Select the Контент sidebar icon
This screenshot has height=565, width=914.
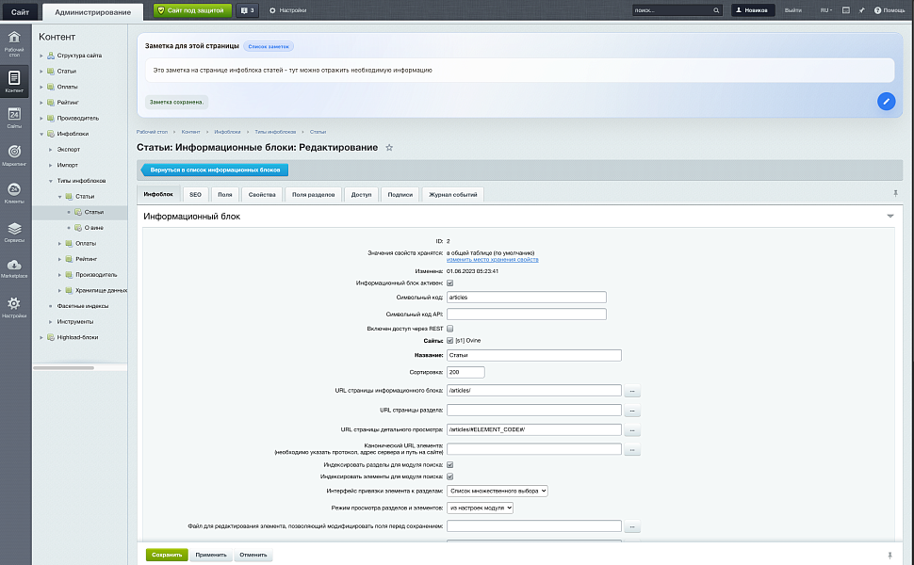click(14, 80)
